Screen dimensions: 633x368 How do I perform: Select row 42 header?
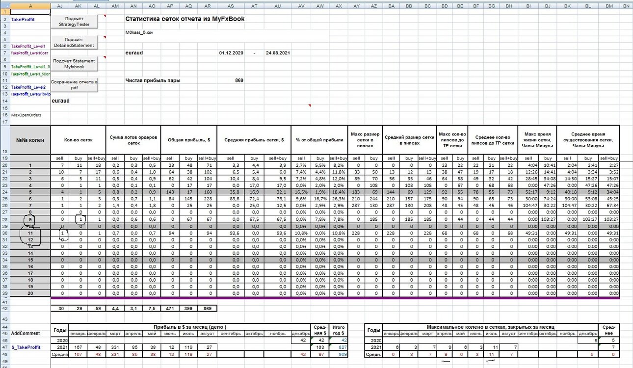4,308
